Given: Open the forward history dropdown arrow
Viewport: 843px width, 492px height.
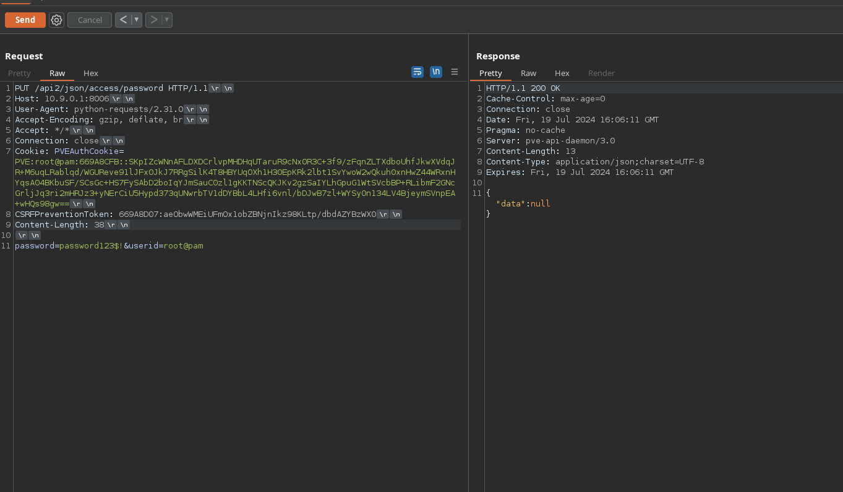Looking at the screenshot, I should [167, 20].
